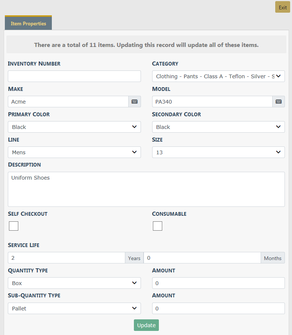Screen dimensions: 292x335
Task: Expand the Quantity Type dropdown
Action: click(74, 283)
